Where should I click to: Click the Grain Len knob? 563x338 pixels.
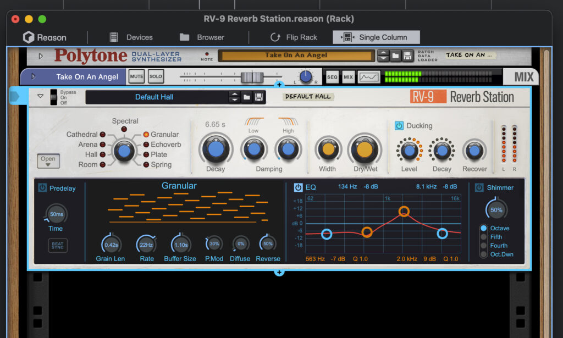111,245
